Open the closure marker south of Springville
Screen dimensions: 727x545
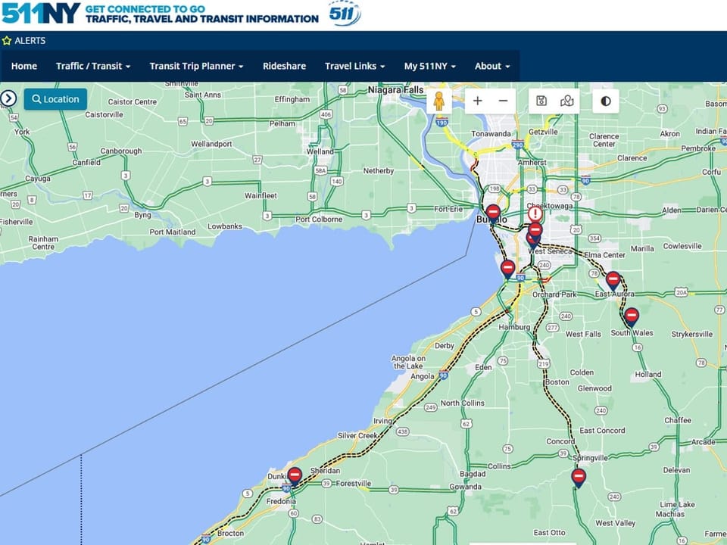[578, 478]
